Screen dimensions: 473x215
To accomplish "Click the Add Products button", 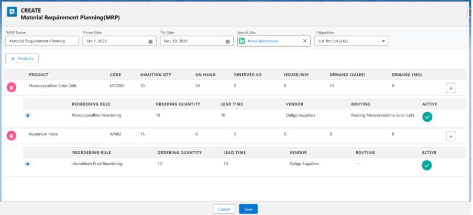I will [22, 59].
